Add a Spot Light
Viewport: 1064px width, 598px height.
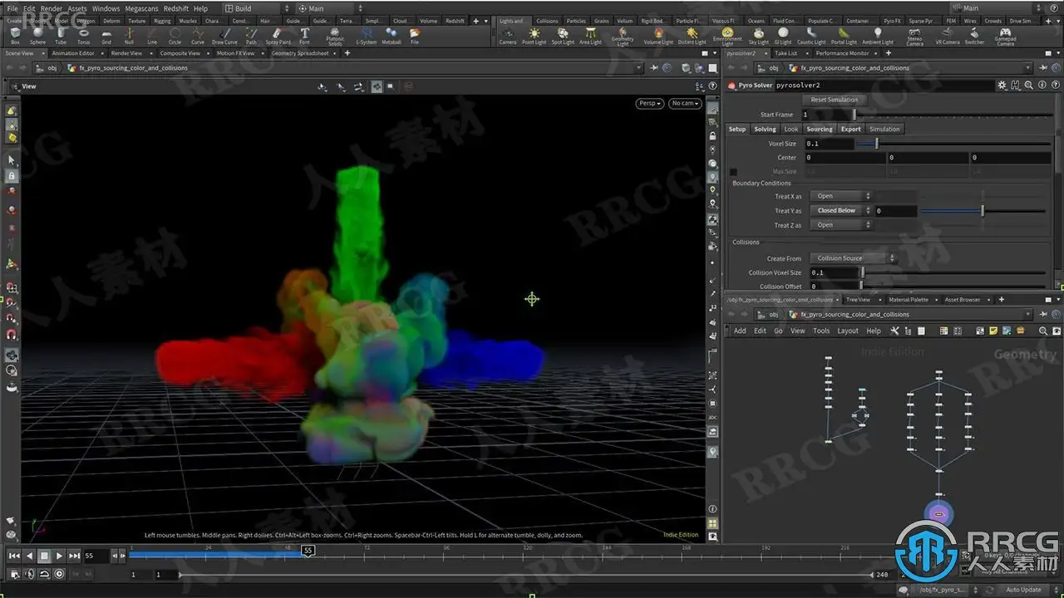[563, 36]
